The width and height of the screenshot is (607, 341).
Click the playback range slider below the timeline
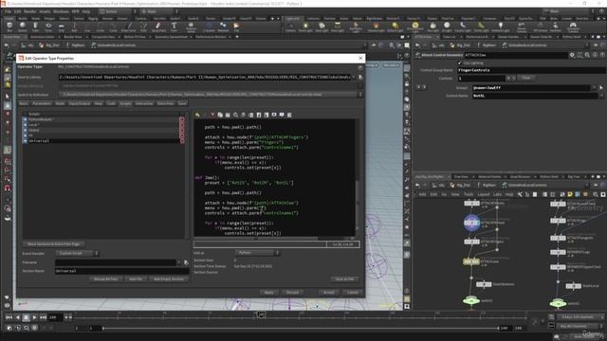(301, 329)
